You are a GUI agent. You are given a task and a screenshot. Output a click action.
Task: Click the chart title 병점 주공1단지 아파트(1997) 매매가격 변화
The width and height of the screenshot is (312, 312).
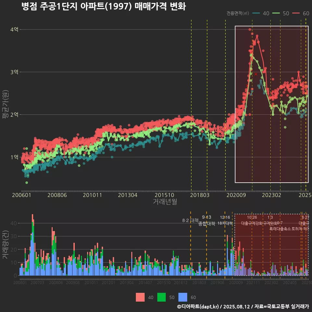coord(104,6)
